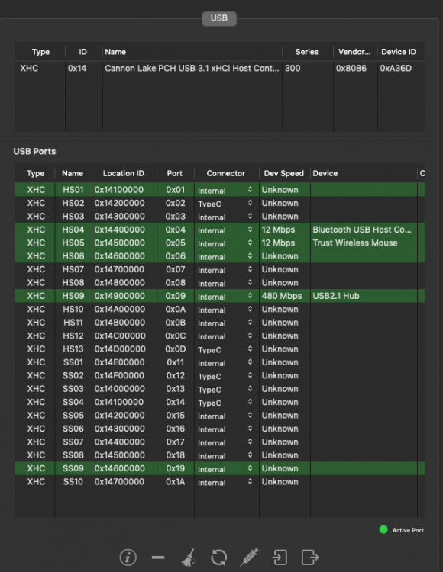
Task: Open the Connector dropdown for SS03
Action: [225, 389]
